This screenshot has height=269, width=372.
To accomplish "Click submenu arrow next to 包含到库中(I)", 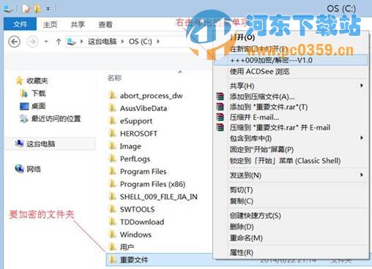I will click(x=362, y=138).
